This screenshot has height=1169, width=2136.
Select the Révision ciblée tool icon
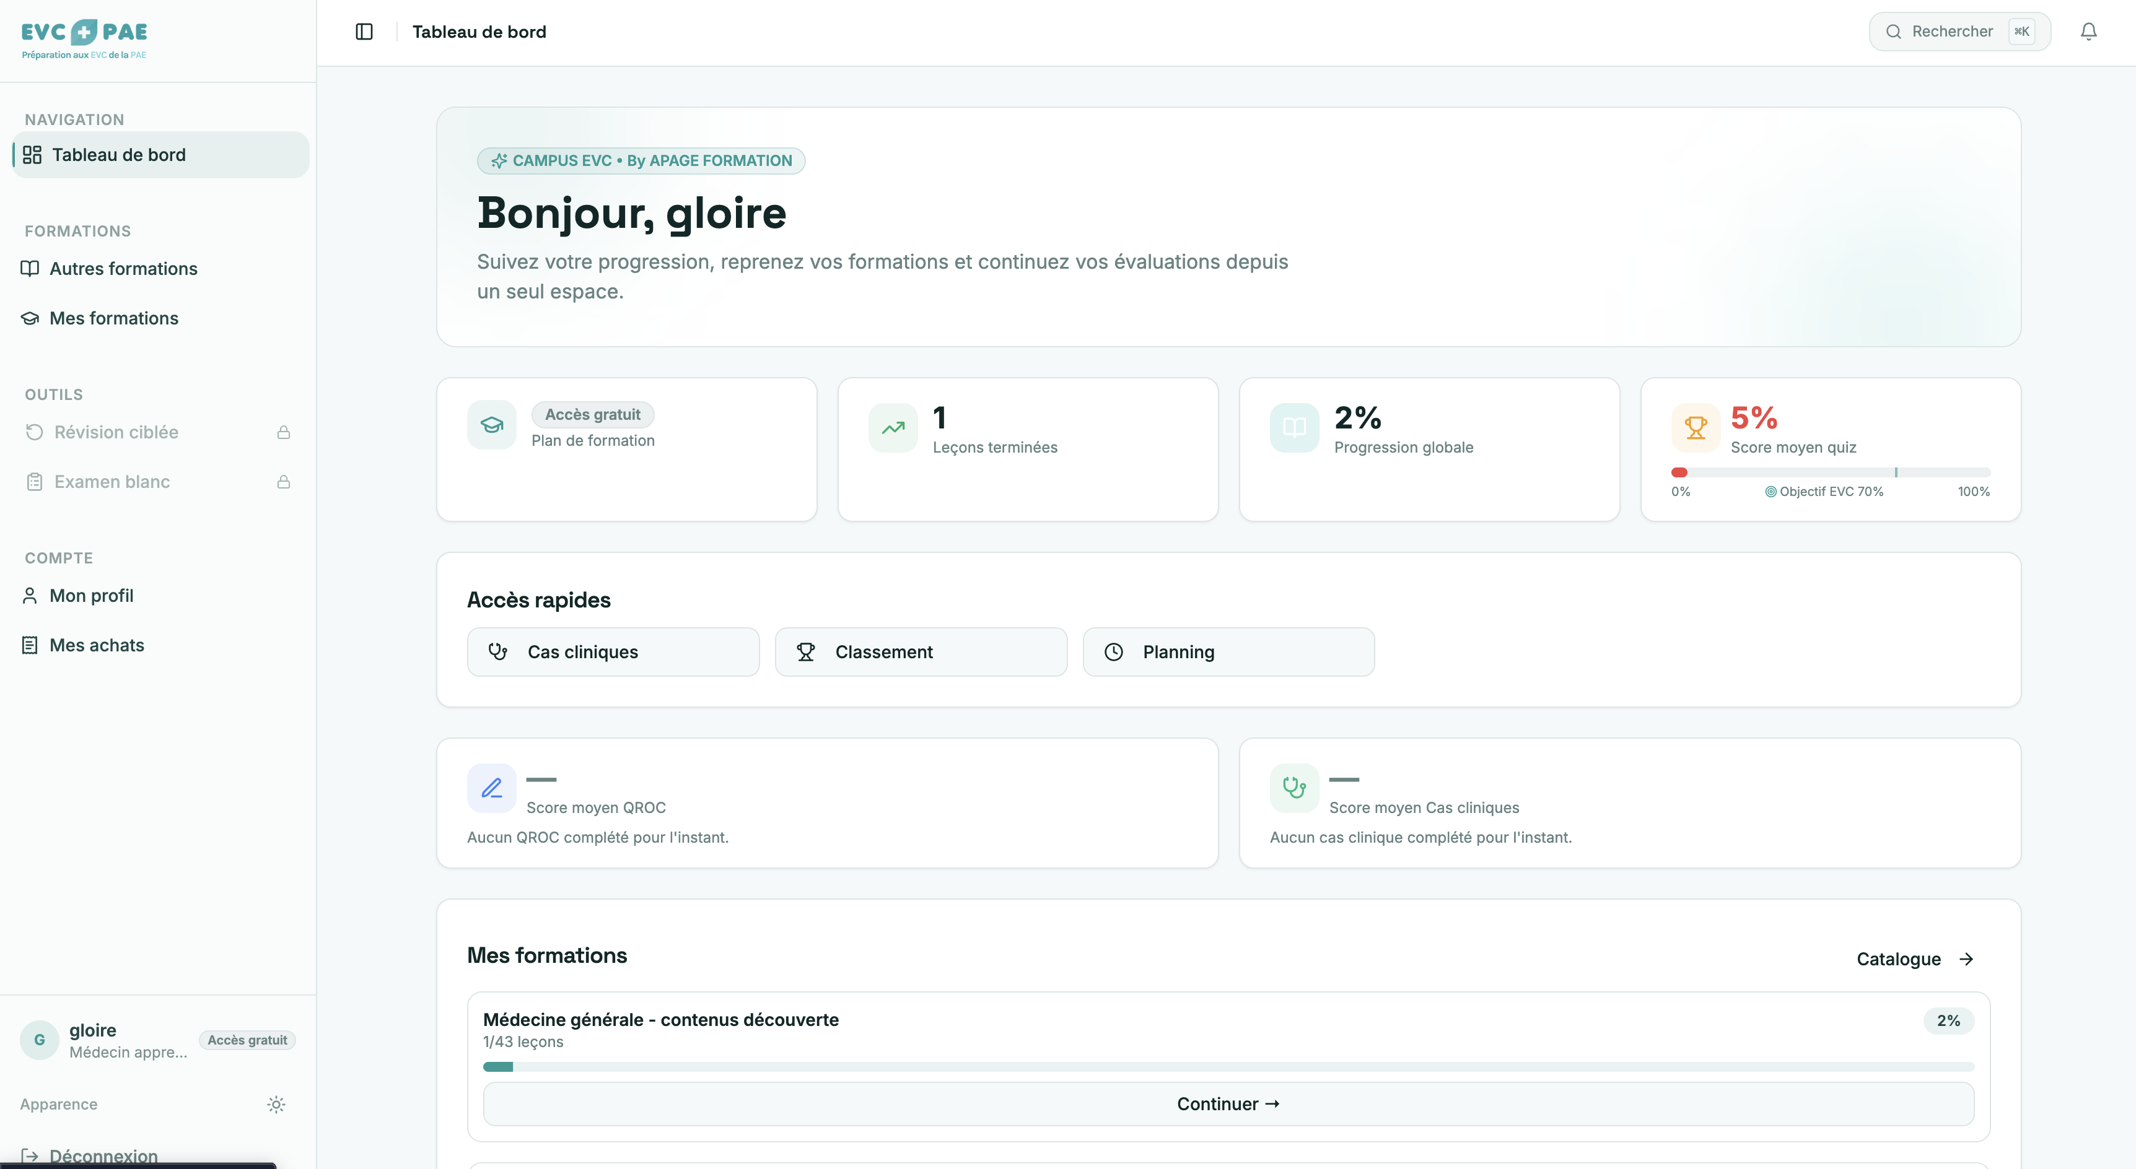33,432
